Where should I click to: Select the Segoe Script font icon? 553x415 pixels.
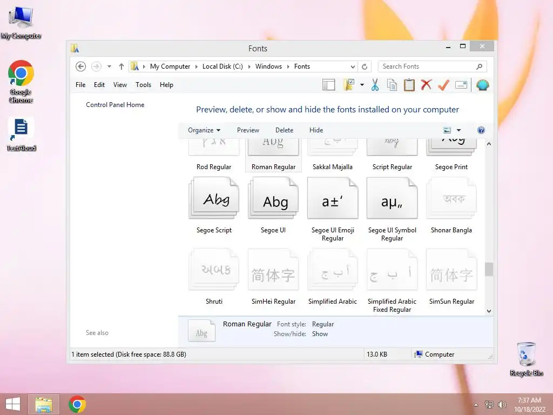214,198
